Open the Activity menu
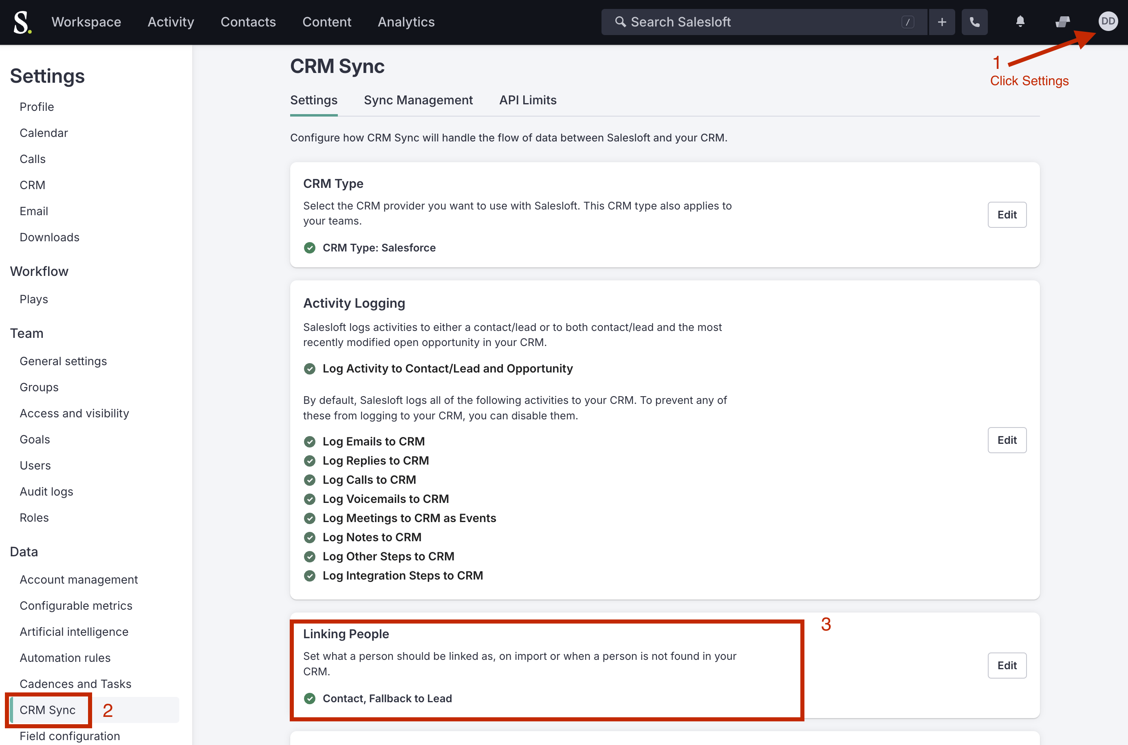The height and width of the screenshot is (745, 1128). 171,22
